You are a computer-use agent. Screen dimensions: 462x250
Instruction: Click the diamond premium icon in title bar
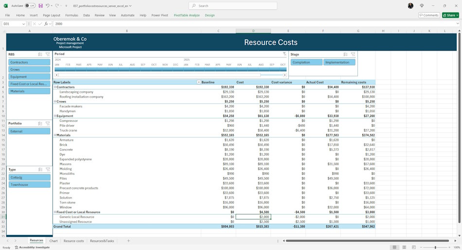click(x=422, y=6)
